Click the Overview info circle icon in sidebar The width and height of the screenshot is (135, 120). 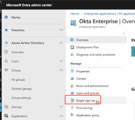(x=6, y=52)
